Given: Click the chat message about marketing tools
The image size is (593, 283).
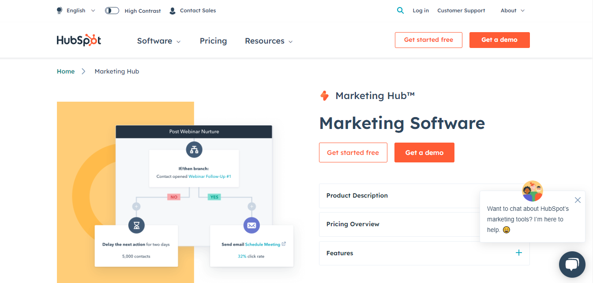Looking at the screenshot, I should tap(528, 219).
